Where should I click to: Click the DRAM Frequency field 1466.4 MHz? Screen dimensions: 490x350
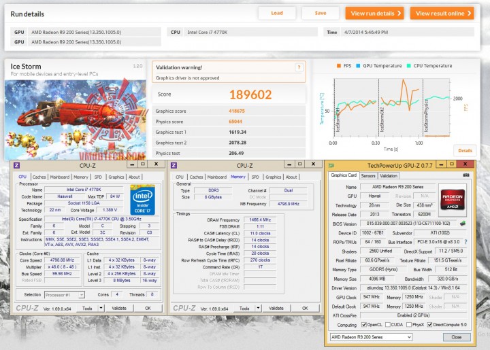pyautogui.click(x=260, y=220)
